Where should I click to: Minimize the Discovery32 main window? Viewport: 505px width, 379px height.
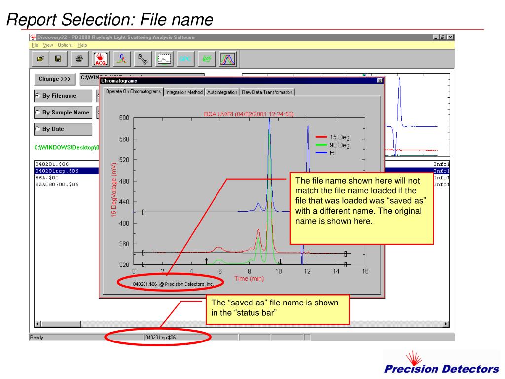click(436, 38)
